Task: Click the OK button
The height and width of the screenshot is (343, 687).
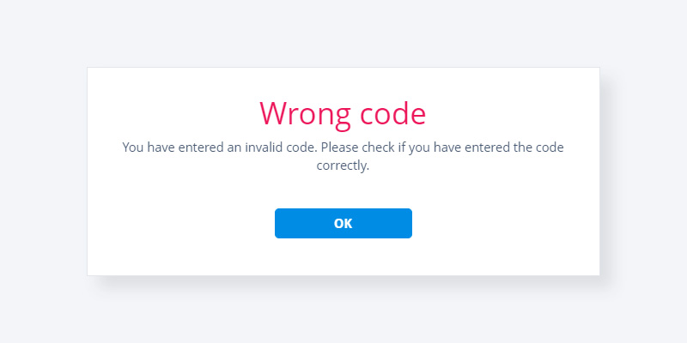Action: point(343,223)
